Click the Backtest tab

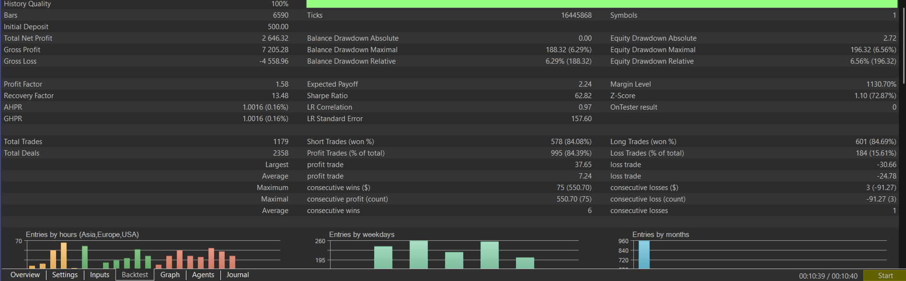click(x=135, y=275)
